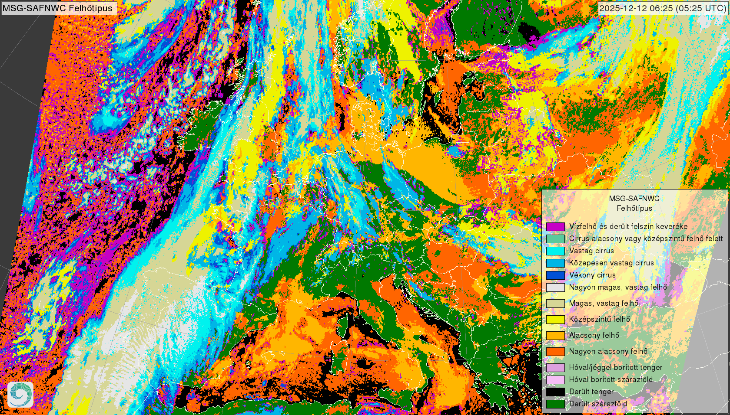Click the legend heading 'MSG-SAFNWC Felhőtípus'
The image size is (730, 415).
point(634,203)
